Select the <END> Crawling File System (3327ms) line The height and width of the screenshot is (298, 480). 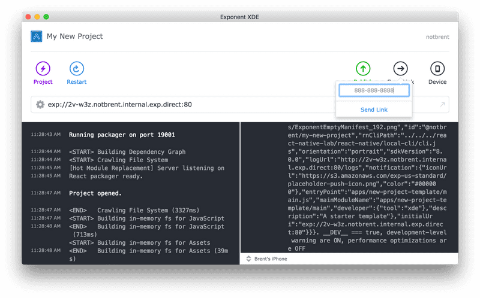[134, 211]
